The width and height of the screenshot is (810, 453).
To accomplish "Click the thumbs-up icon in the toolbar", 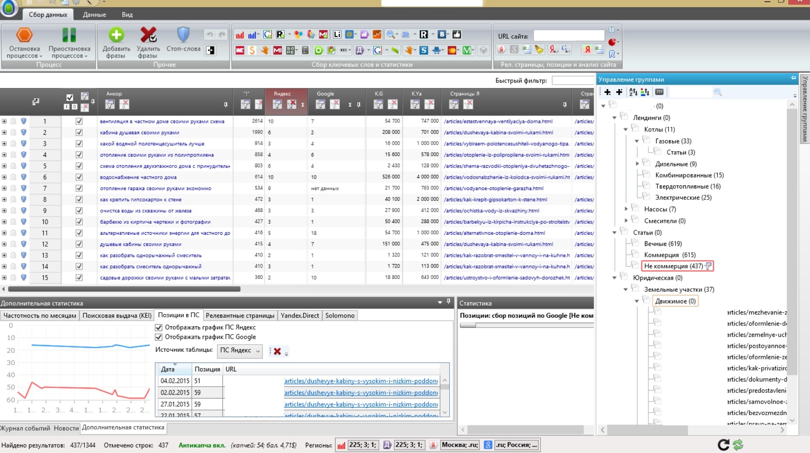I will (457, 34).
